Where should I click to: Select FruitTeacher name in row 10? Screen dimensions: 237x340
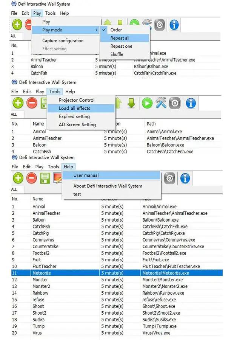pyautogui.click(x=45, y=266)
